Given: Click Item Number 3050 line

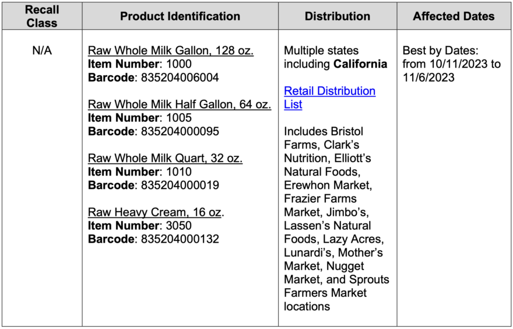Looking at the screenshot, I should [x=140, y=226].
